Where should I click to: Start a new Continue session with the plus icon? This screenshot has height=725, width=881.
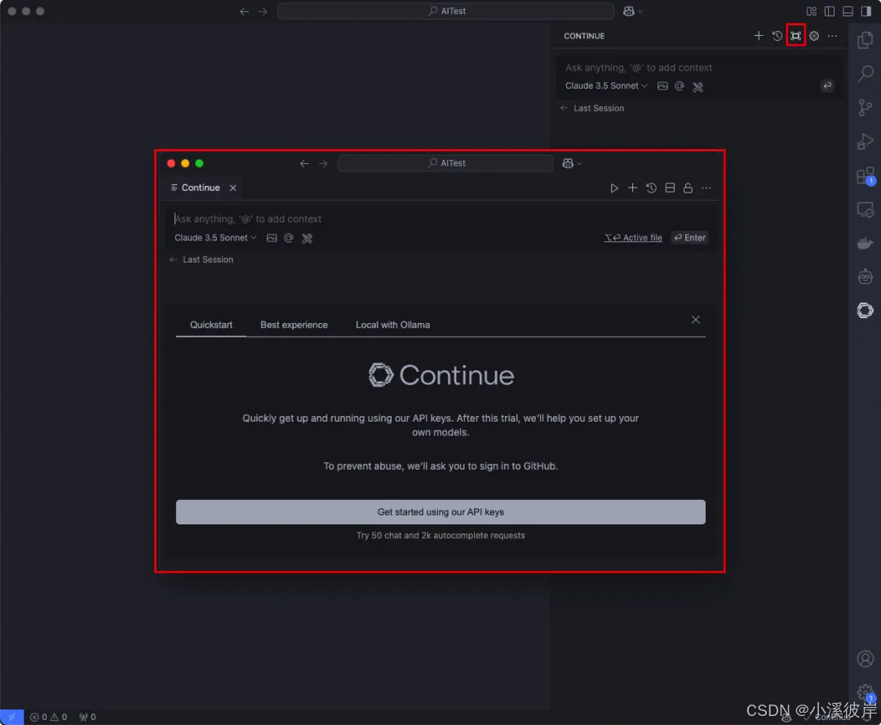[632, 188]
